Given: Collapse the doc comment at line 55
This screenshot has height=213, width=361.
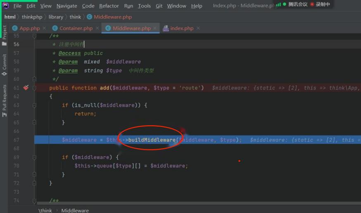Looking at the screenshot, I should pyautogui.click(x=34, y=36).
